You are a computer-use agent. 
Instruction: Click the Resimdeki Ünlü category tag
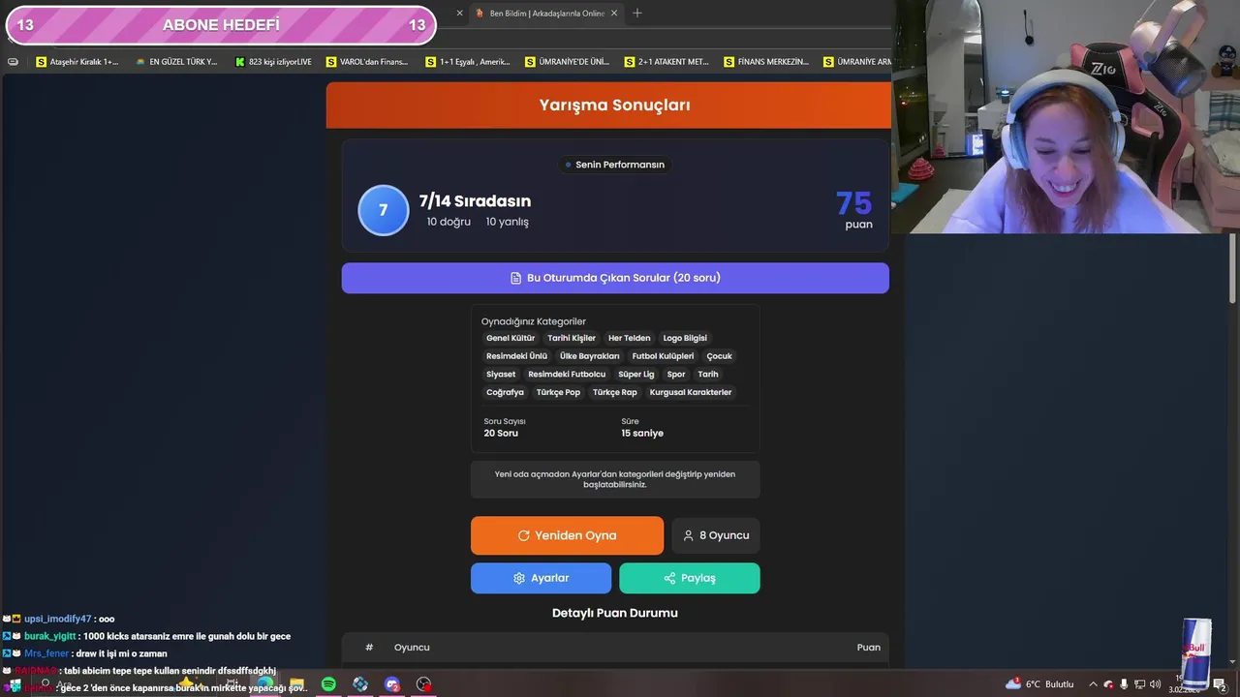coord(516,356)
